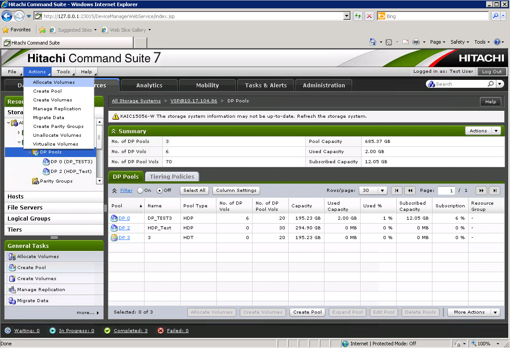Click the IE Home icon
The width and height of the screenshot is (510, 348).
coord(373,42)
